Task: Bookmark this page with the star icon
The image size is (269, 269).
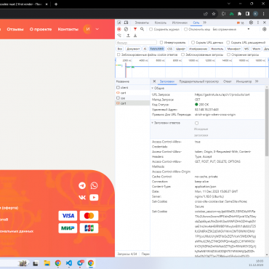Action: pyautogui.click(x=214, y=14)
